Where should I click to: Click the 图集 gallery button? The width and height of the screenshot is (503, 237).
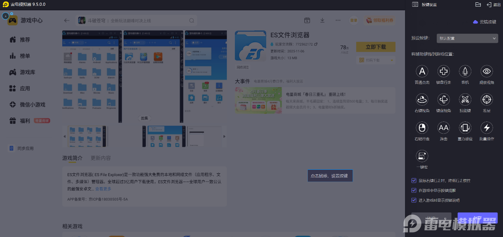[144, 118]
